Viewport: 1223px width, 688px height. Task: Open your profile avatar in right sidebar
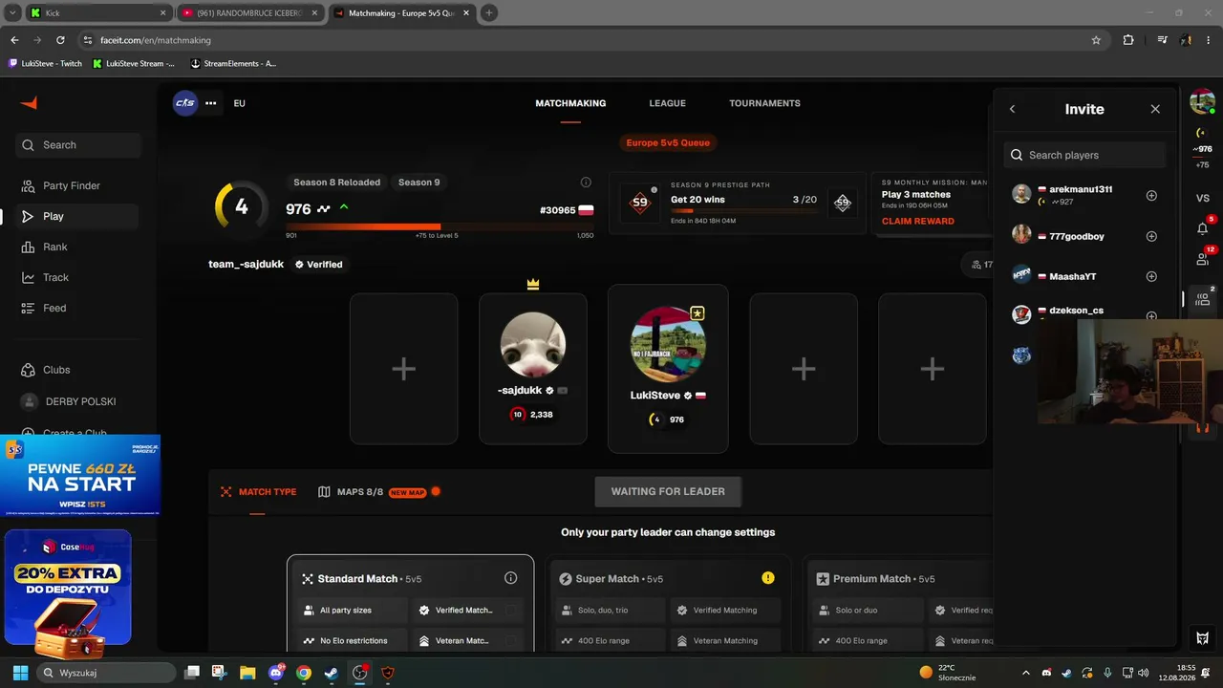pos(1202,101)
